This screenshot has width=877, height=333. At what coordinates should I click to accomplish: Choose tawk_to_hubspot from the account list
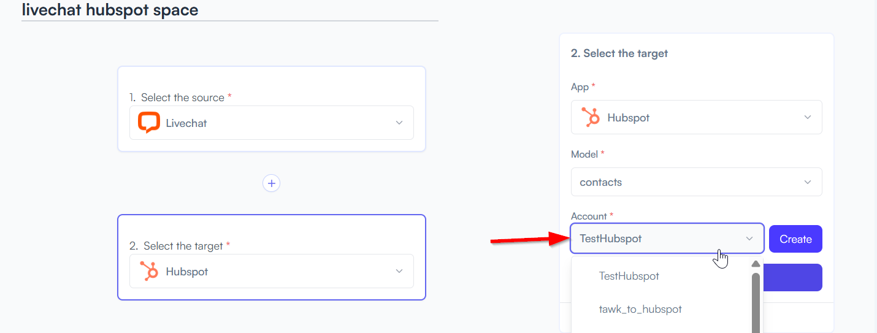[x=640, y=309]
